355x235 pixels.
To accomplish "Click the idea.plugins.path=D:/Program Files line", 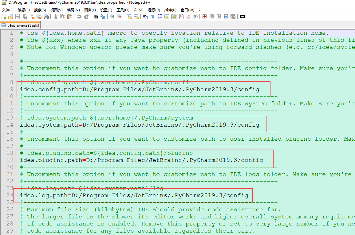I will pos(141,160).
